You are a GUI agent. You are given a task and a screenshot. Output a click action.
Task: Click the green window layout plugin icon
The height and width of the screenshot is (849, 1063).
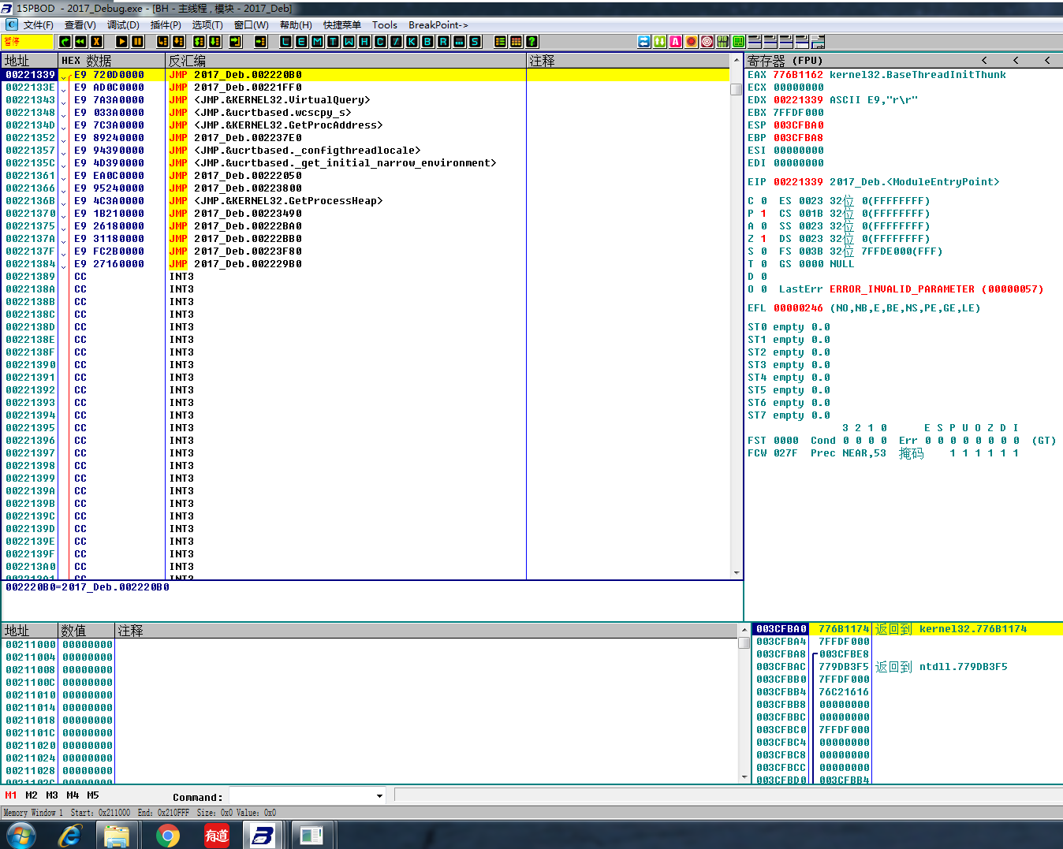[x=739, y=41]
